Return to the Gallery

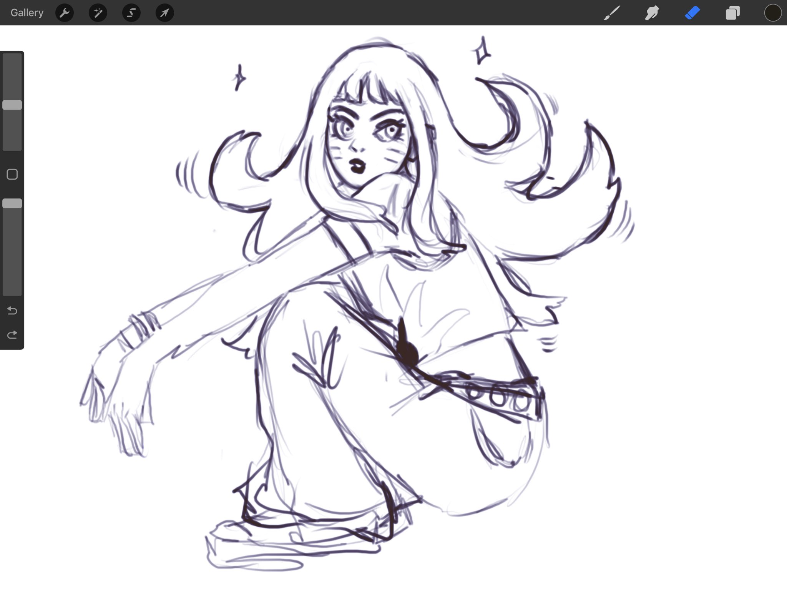click(27, 13)
